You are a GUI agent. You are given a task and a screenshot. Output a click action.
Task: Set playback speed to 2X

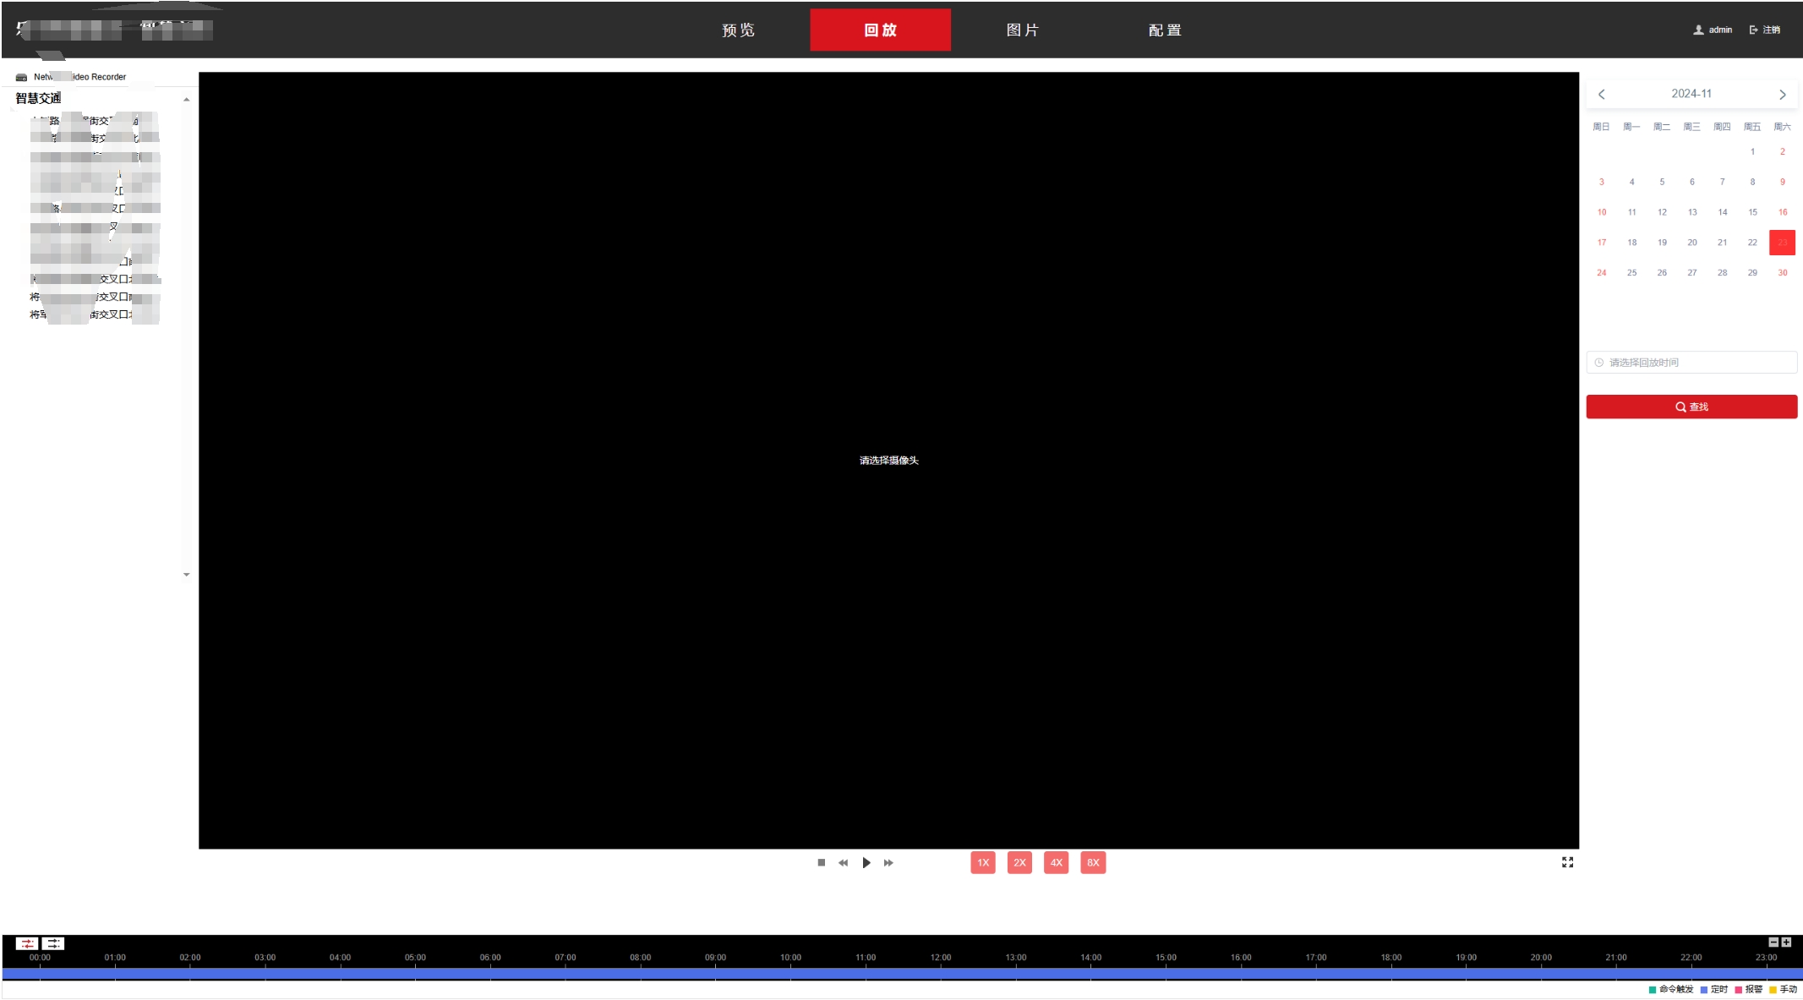click(x=1019, y=862)
